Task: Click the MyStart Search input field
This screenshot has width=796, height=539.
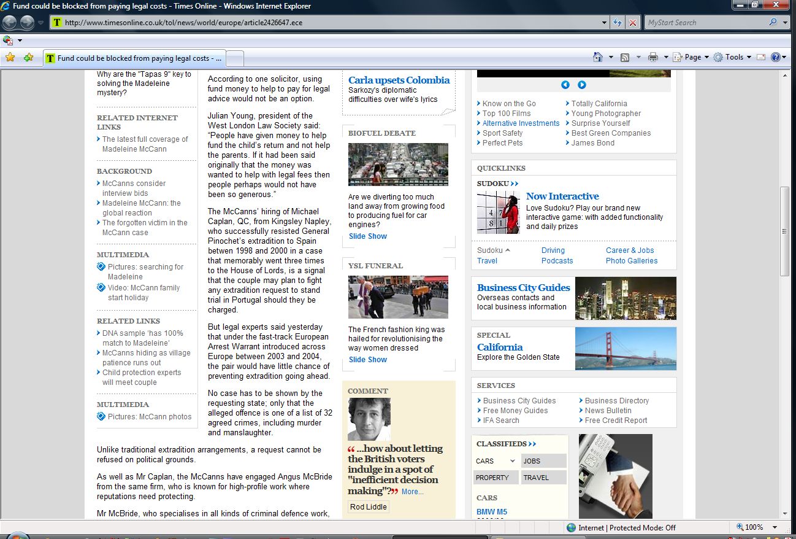Action: click(705, 23)
